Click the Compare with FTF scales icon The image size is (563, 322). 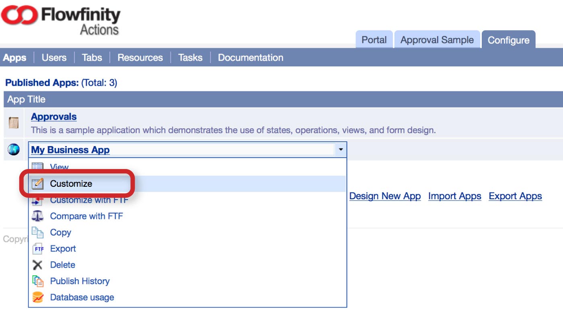pos(37,216)
